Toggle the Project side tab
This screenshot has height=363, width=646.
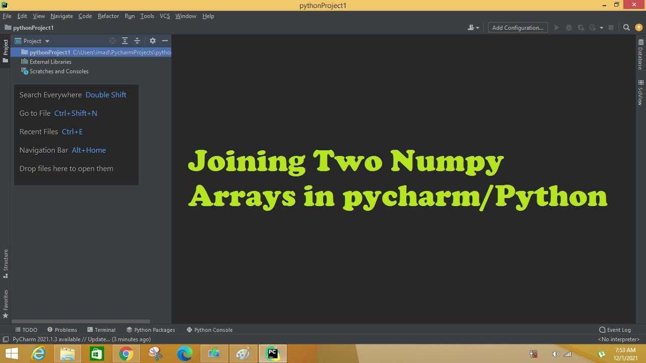[x=6, y=51]
